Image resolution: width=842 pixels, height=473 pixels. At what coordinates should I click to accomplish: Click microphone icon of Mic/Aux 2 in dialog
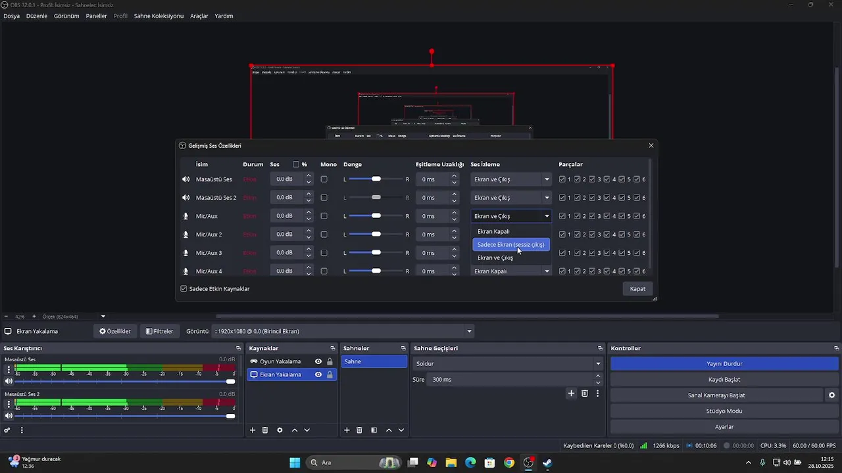(x=186, y=235)
